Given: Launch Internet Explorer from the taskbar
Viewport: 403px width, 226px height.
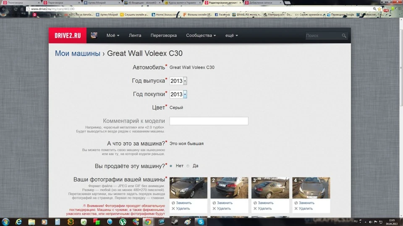Looking at the screenshot, I should [18, 222].
